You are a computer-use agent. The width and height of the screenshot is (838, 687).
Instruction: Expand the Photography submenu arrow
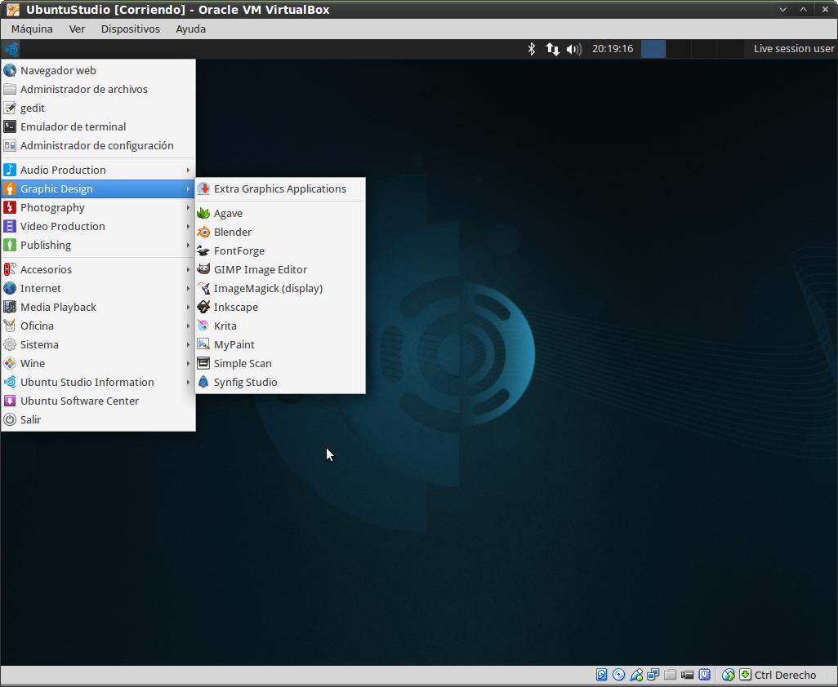coord(188,207)
